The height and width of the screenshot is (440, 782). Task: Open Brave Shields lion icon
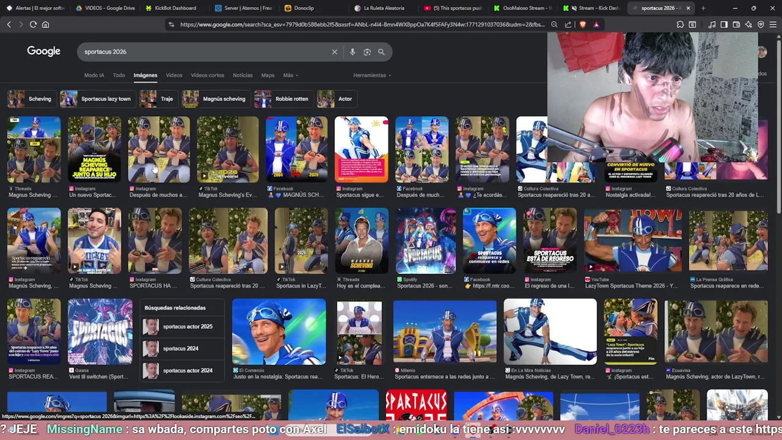click(582, 24)
